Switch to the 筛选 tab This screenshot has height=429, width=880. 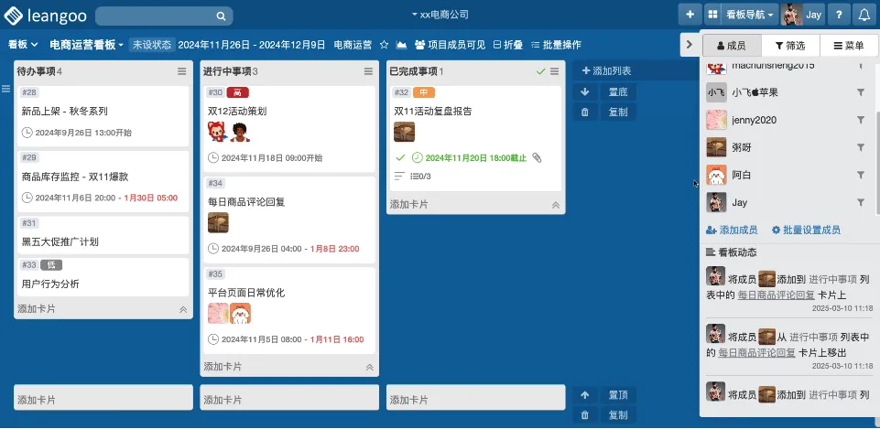pos(790,46)
